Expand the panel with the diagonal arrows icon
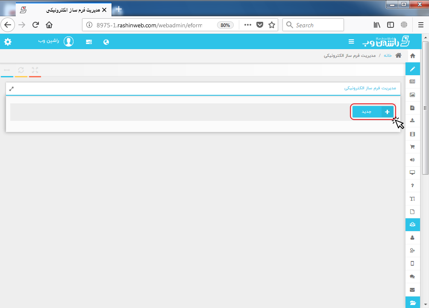 [x=12, y=88]
